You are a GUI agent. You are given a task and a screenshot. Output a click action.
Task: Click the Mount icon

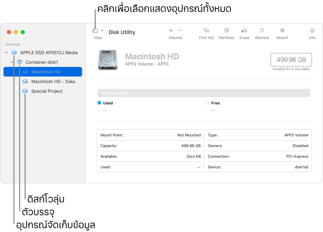282,30
